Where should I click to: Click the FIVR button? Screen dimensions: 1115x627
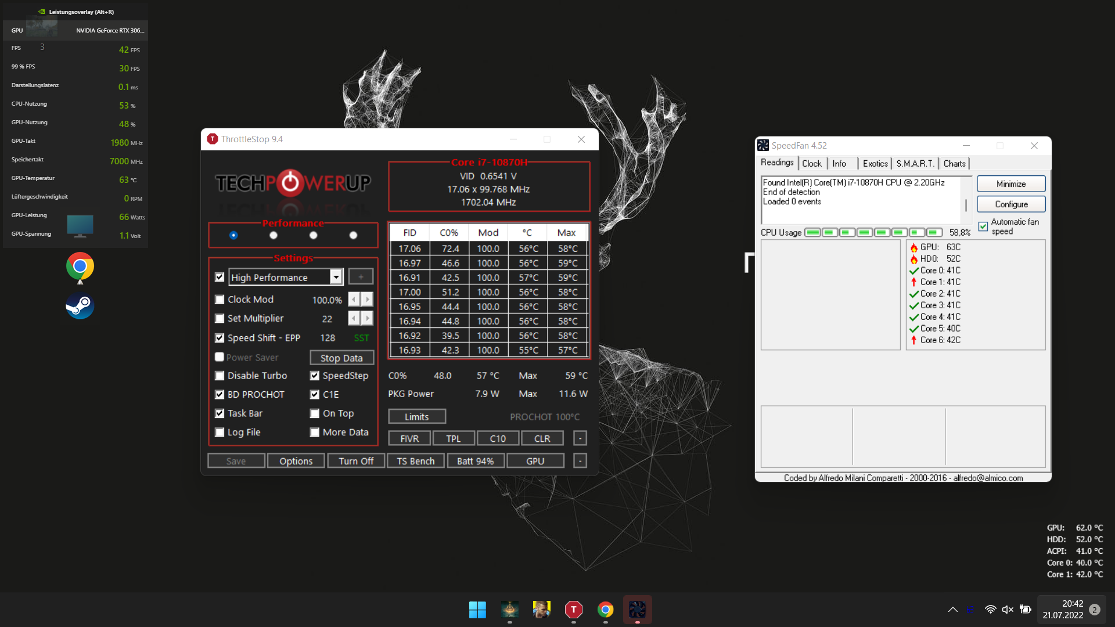[409, 438]
